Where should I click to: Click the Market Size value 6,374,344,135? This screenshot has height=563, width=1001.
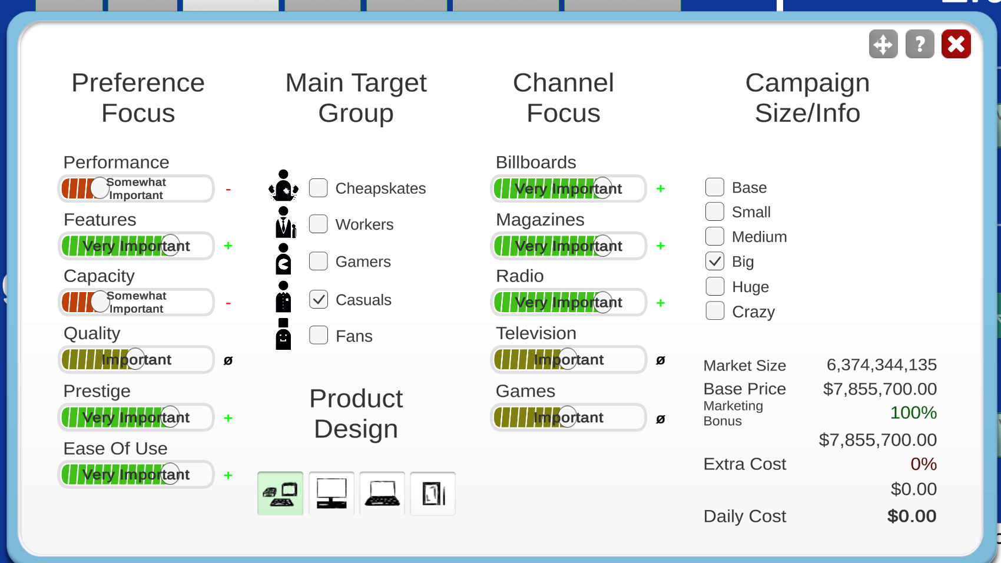click(881, 365)
